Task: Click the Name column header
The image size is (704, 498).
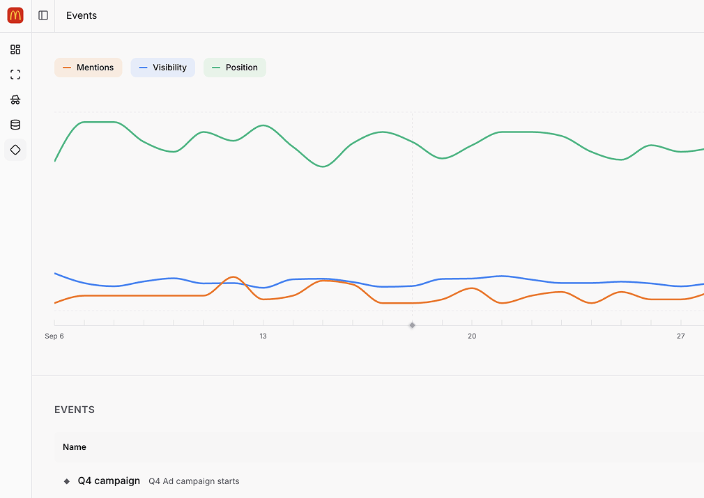Action: (x=75, y=447)
